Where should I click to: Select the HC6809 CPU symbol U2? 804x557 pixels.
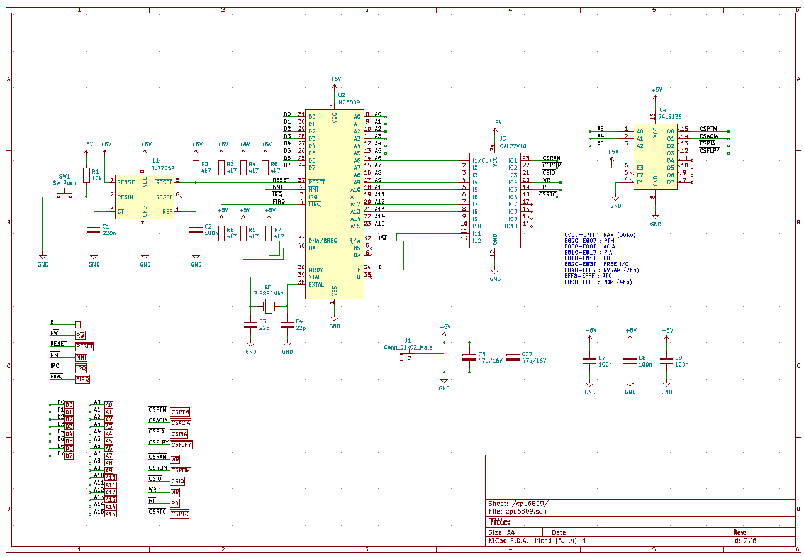click(335, 204)
